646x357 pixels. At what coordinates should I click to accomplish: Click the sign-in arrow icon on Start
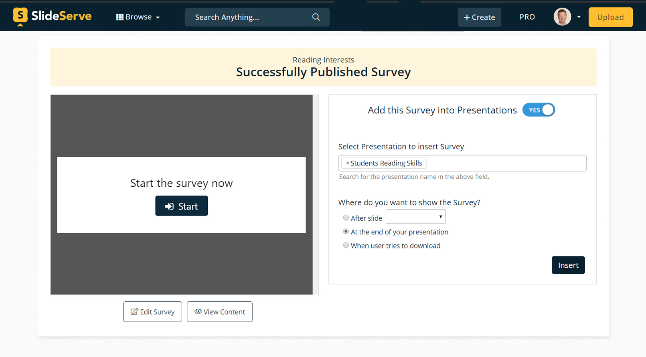coord(169,206)
